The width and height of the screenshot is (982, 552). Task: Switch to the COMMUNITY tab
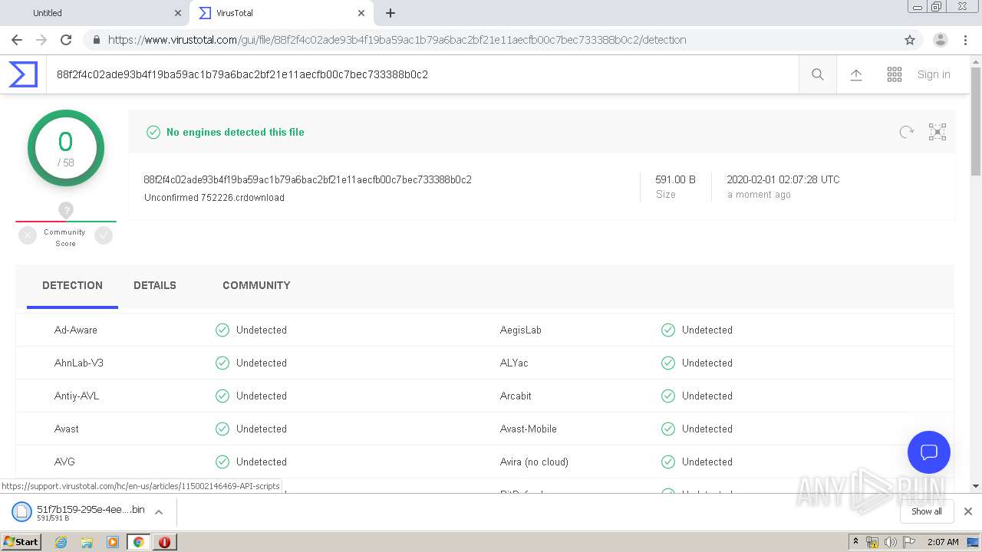256,285
